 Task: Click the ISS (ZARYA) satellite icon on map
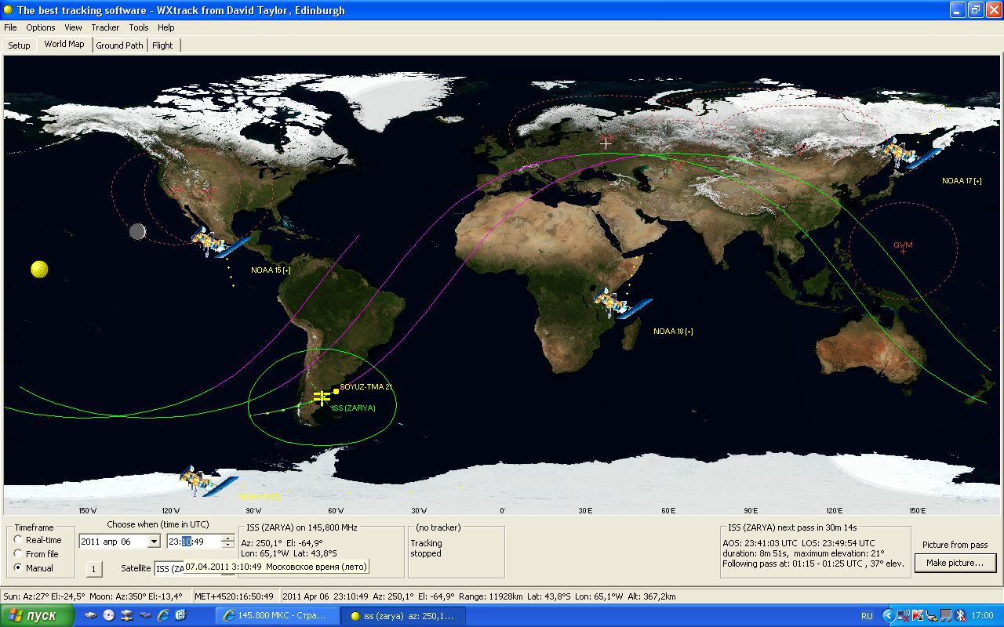(321, 397)
